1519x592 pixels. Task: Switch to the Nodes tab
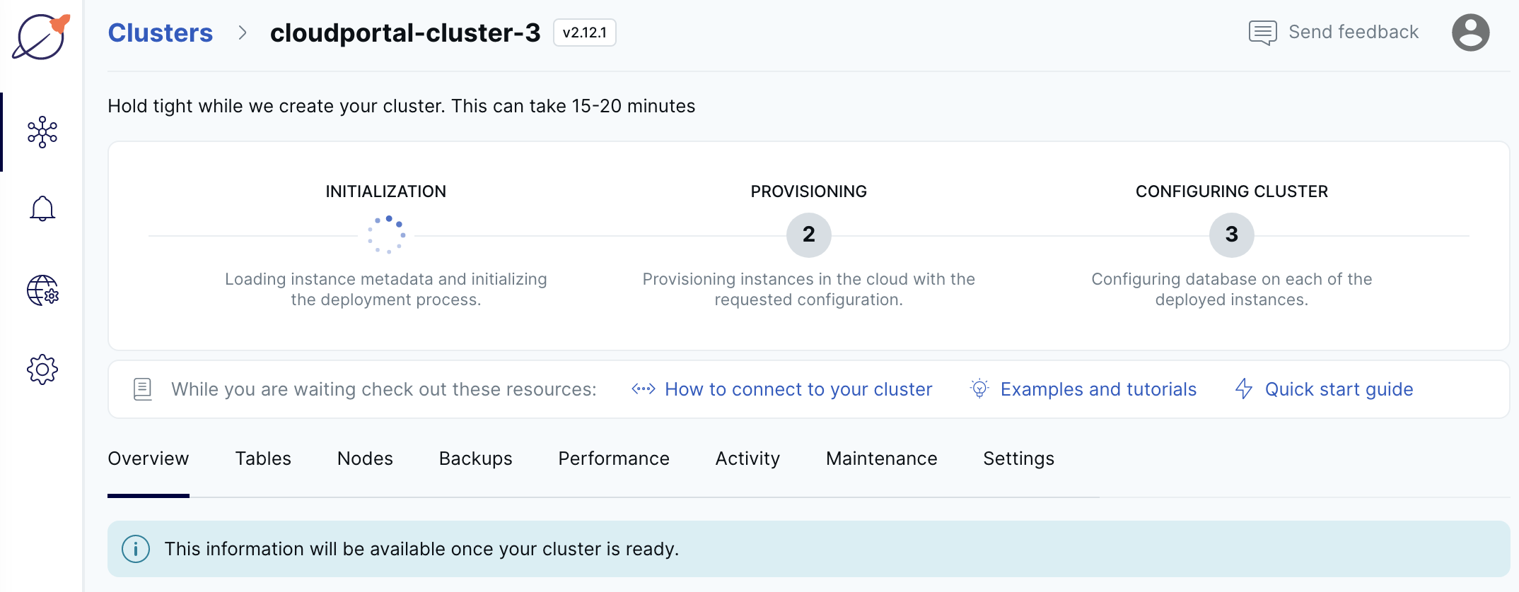[x=365, y=458]
